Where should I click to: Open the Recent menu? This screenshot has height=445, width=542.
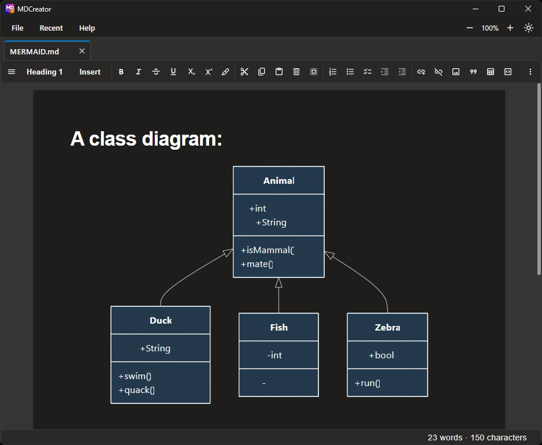pyautogui.click(x=51, y=28)
